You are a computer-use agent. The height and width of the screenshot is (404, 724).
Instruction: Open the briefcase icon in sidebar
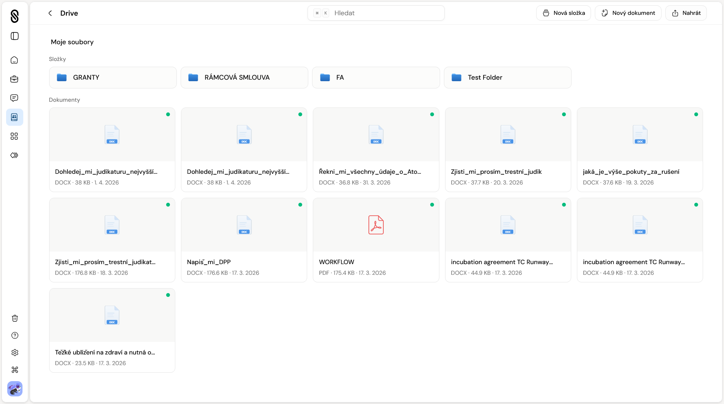[x=14, y=79]
